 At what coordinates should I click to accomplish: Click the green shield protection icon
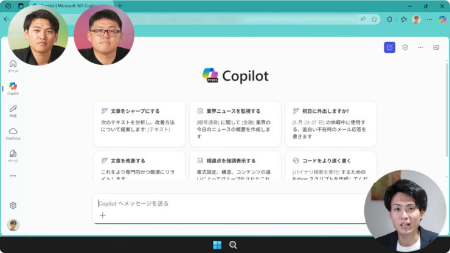click(x=405, y=47)
